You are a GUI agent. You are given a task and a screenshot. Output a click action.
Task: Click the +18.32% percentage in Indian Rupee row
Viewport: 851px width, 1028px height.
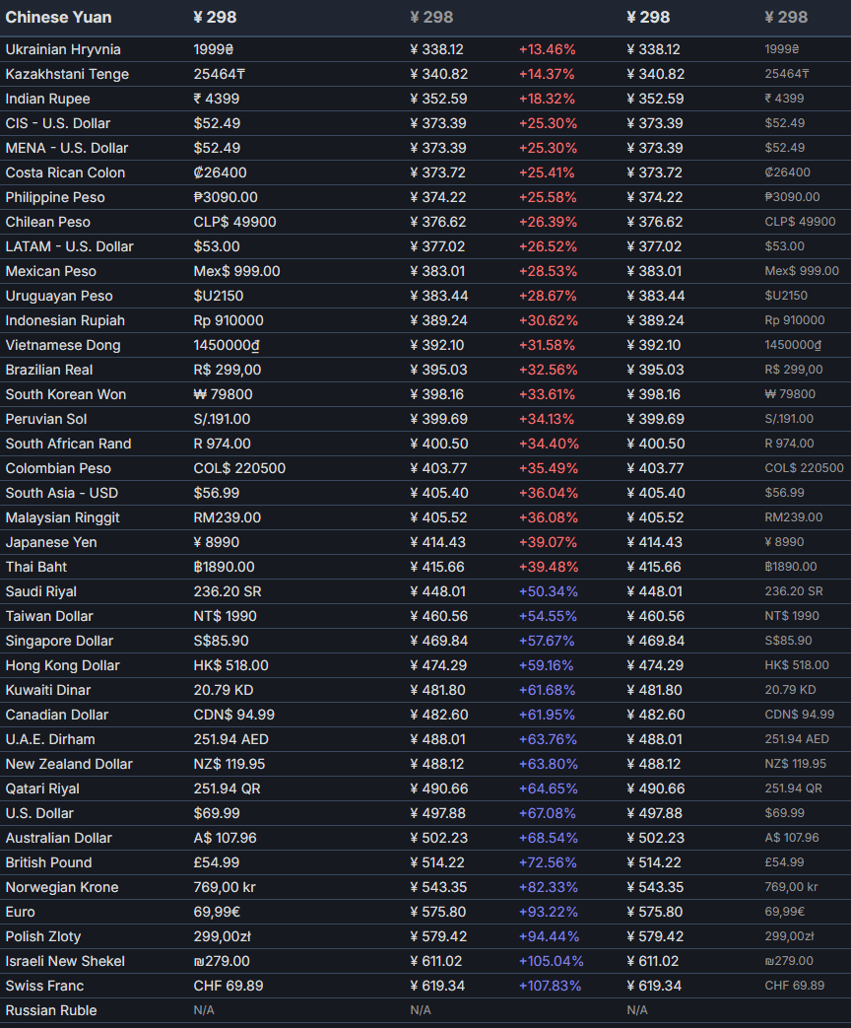(547, 99)
